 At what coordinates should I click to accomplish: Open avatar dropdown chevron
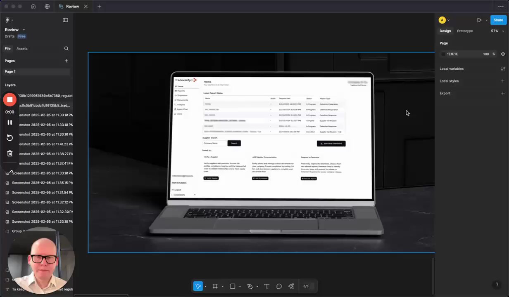point(448,20)
